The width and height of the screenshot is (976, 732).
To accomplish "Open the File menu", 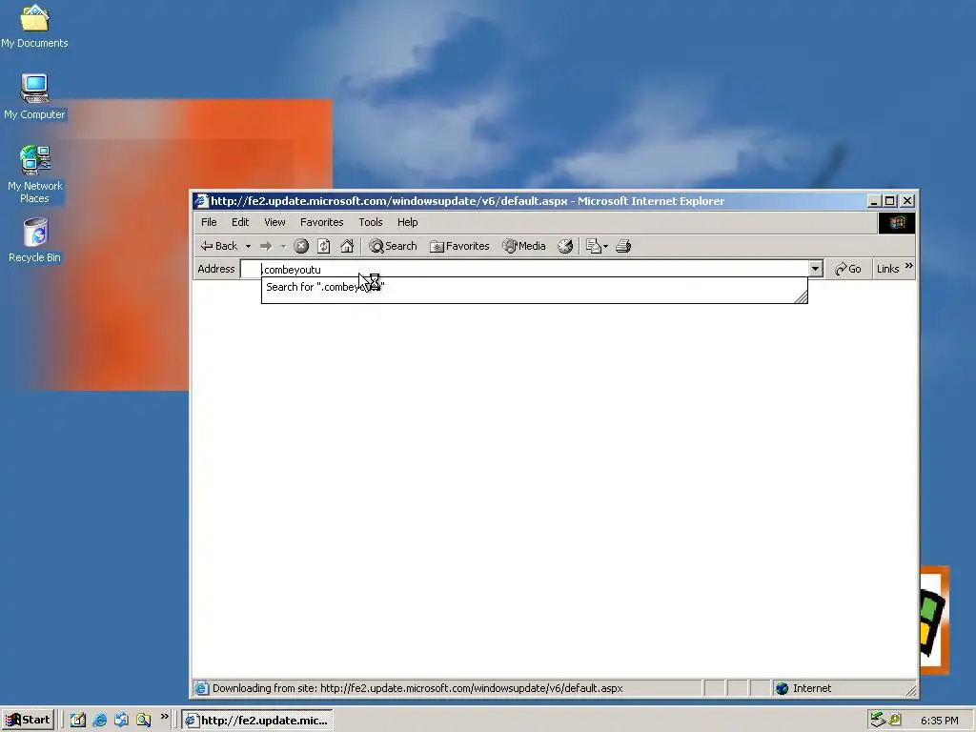I will 209,222.
